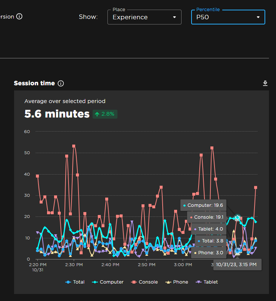Toggle the Total series visibility in the legend
Viewport: 276px width, 301px height.
point(75,282)
